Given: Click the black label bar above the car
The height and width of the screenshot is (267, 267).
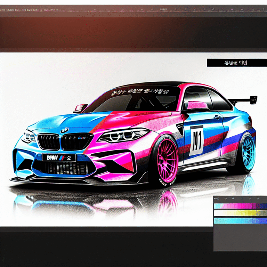Looking at the screenshot, I should pyautogui.click(x=237, y=63).
